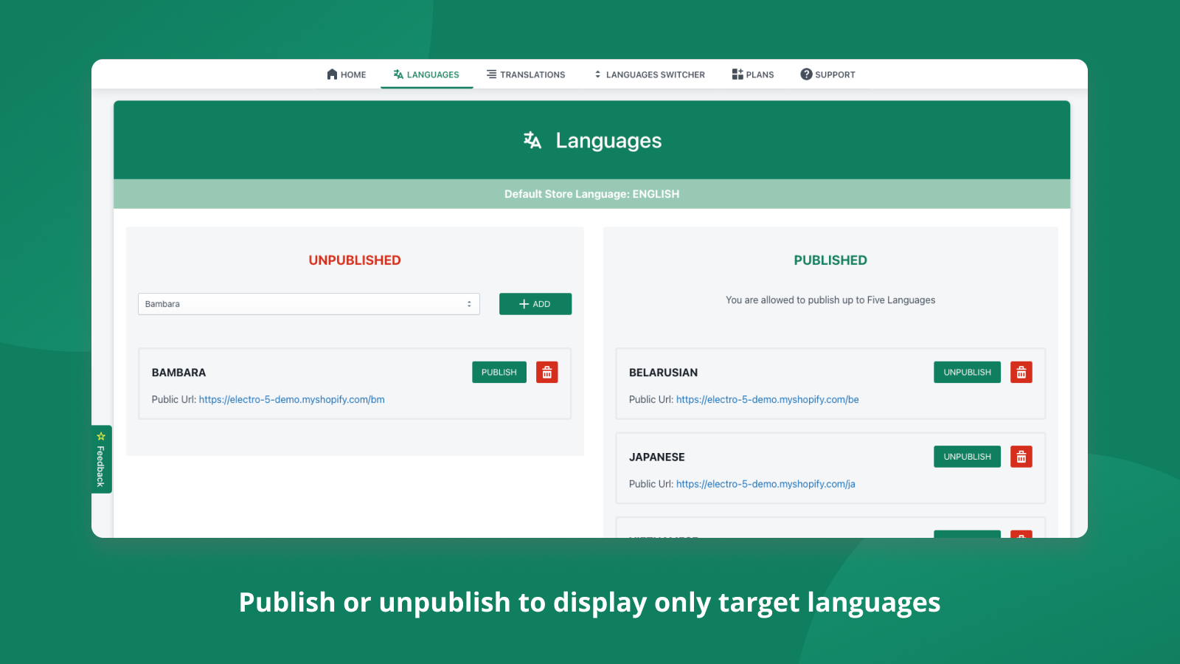Open the Bambara language dropdown
Viewport: 1180px width, 664px height.
309,304
